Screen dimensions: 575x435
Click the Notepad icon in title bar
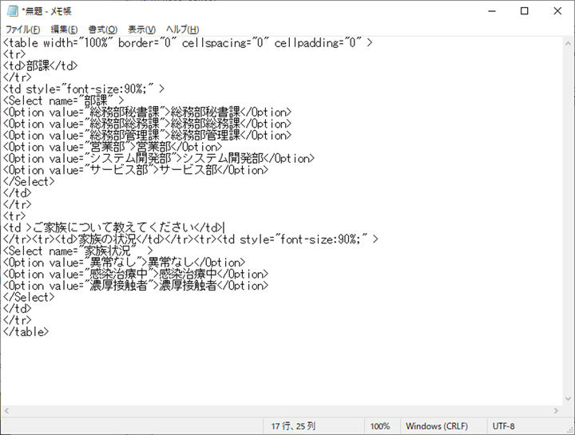pos(12,11)
